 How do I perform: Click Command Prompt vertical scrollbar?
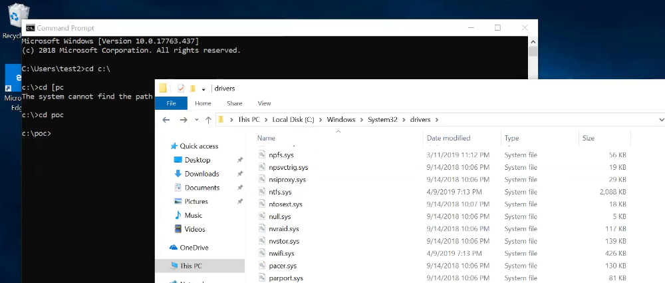tap(533, 58)
